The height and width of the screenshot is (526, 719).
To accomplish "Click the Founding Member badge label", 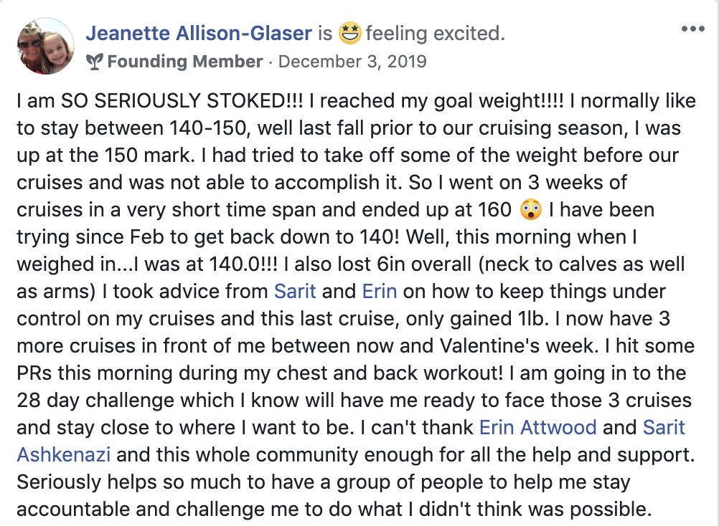I will coord(185,62).
